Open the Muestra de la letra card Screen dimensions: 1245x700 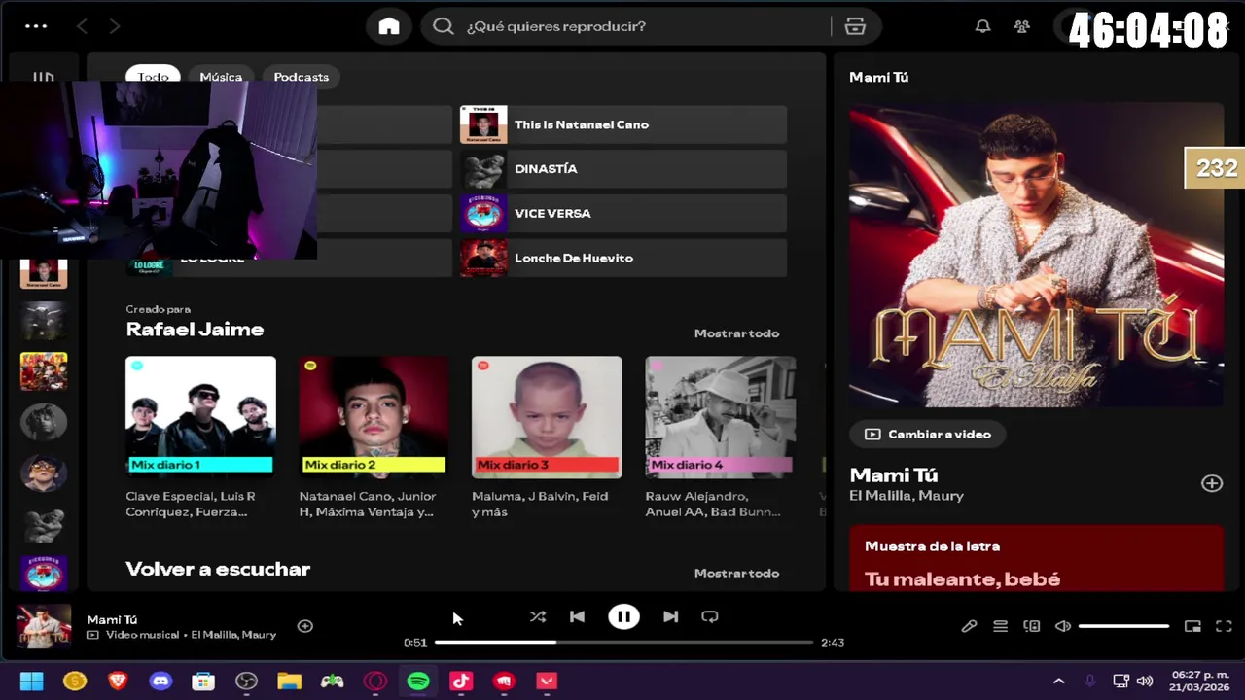[x=1036, y=559]
